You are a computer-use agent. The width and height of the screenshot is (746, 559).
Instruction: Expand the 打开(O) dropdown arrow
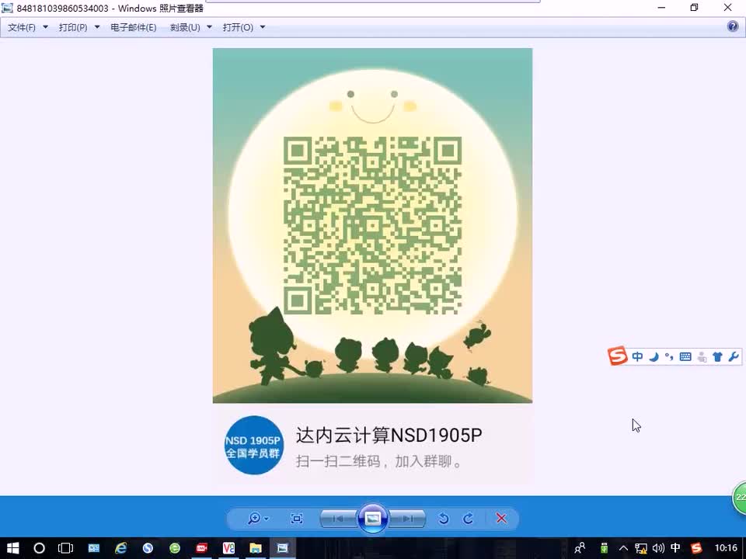(x=263, y=27)
